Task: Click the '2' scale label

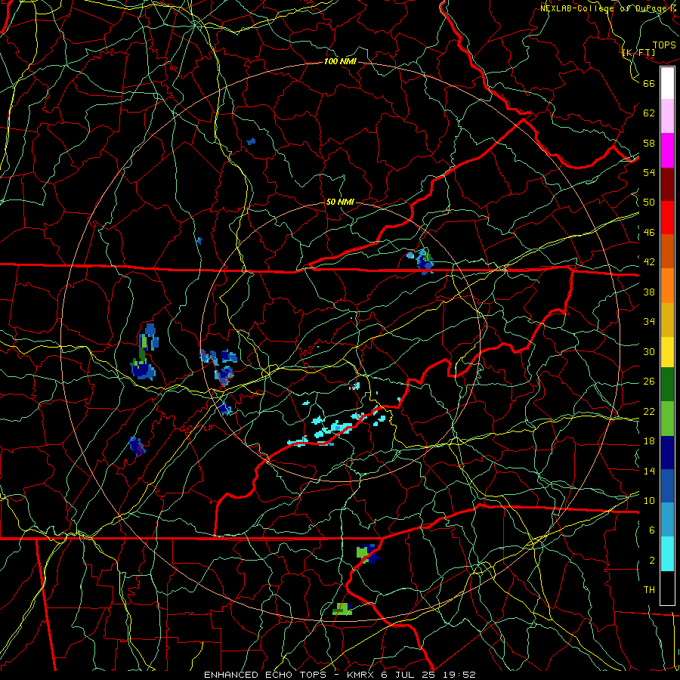Action: coord(652,561)
